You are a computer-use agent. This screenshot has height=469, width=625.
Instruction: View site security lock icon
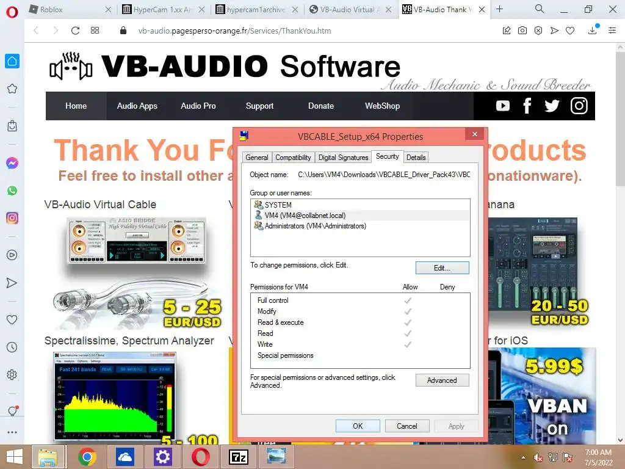123,31
